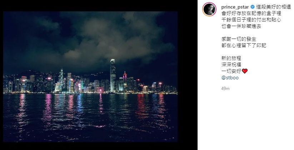The image size is (294, 150).
Task: Click the 49m post timestamp
Action: [x=225, y=89]
